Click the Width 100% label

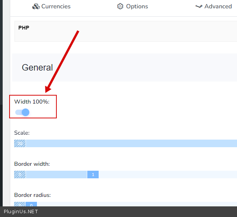pyautogui.click(x=32, y=102)
